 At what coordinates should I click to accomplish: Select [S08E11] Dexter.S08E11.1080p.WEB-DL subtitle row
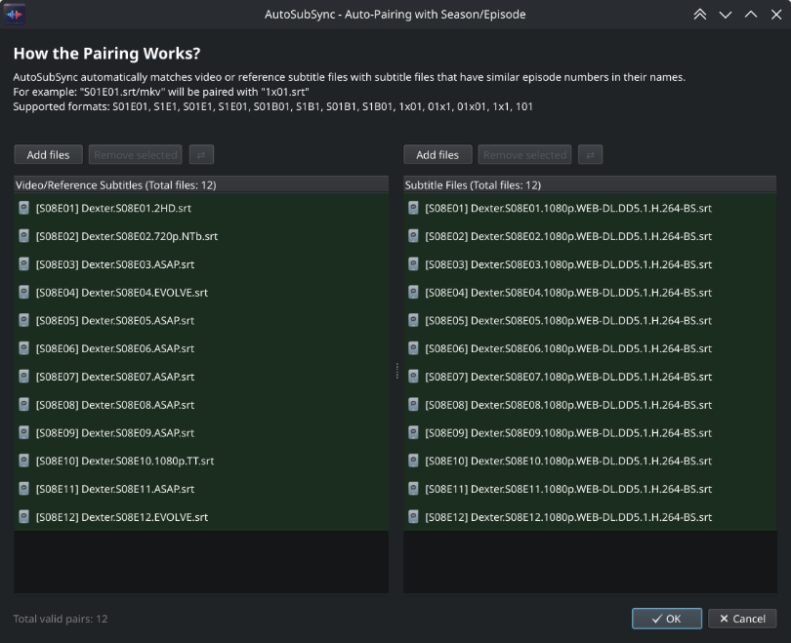coord(590,488)
